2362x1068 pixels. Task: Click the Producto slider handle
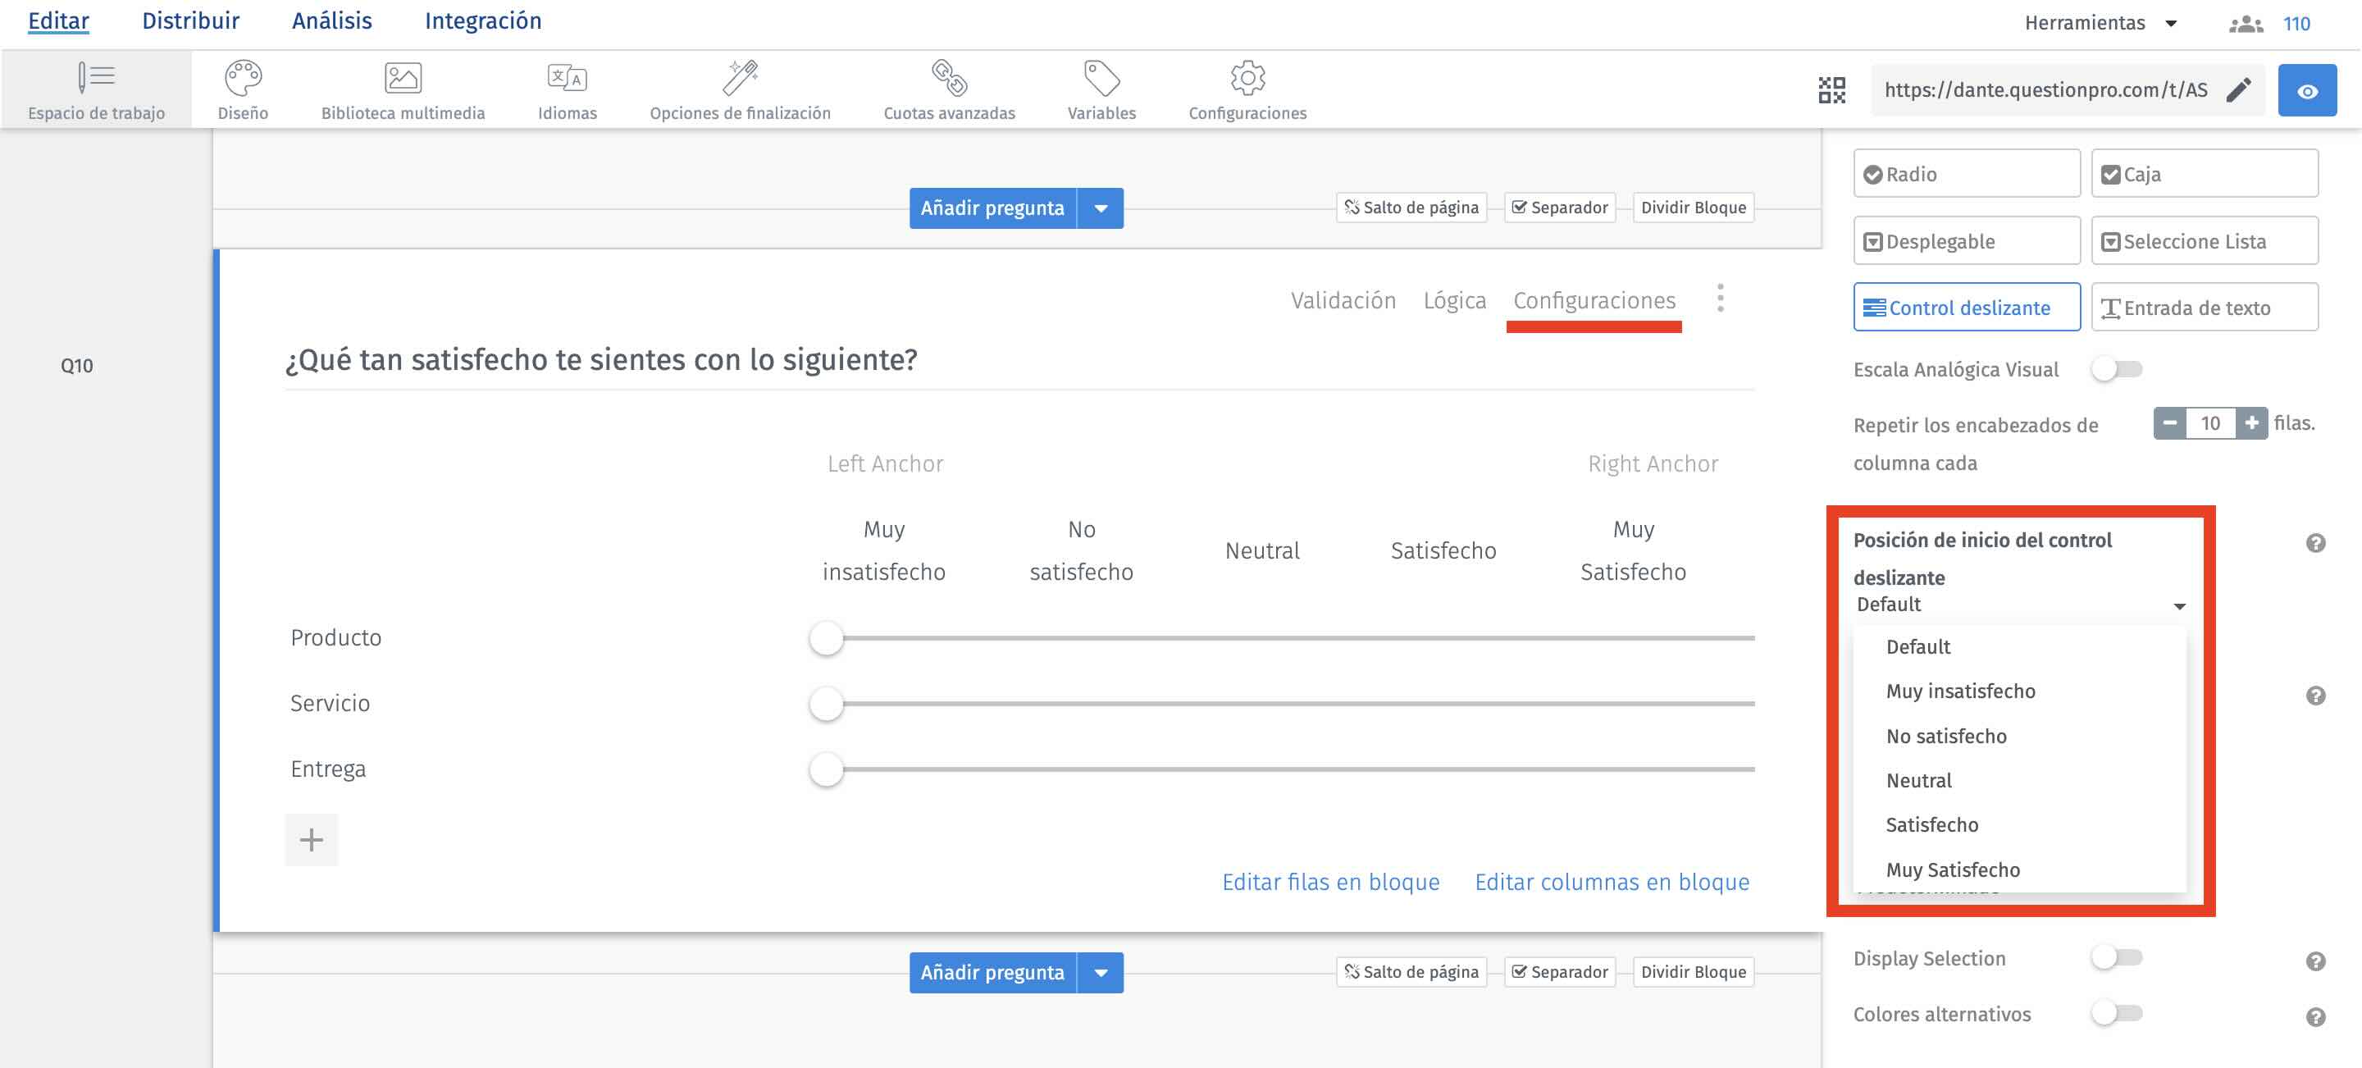click(826, 638)
